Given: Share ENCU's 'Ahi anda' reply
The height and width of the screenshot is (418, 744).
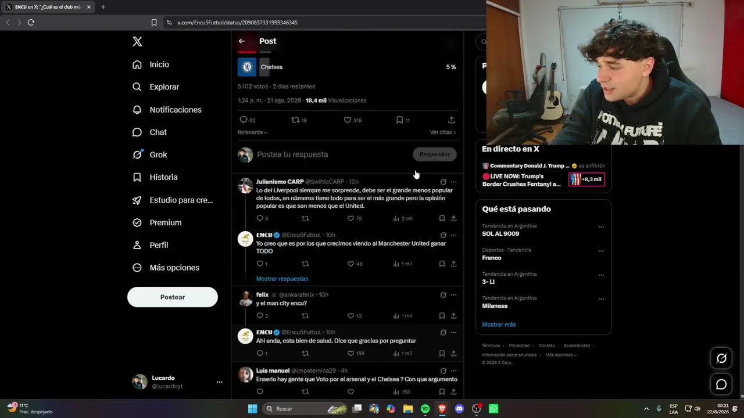Looking at the screenshot, I should (453, 353).
